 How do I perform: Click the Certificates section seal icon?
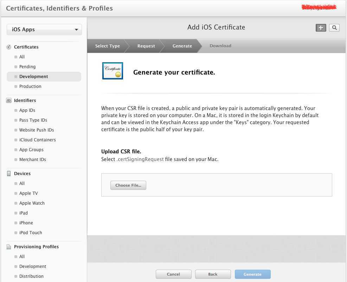[x=9, y=47]
